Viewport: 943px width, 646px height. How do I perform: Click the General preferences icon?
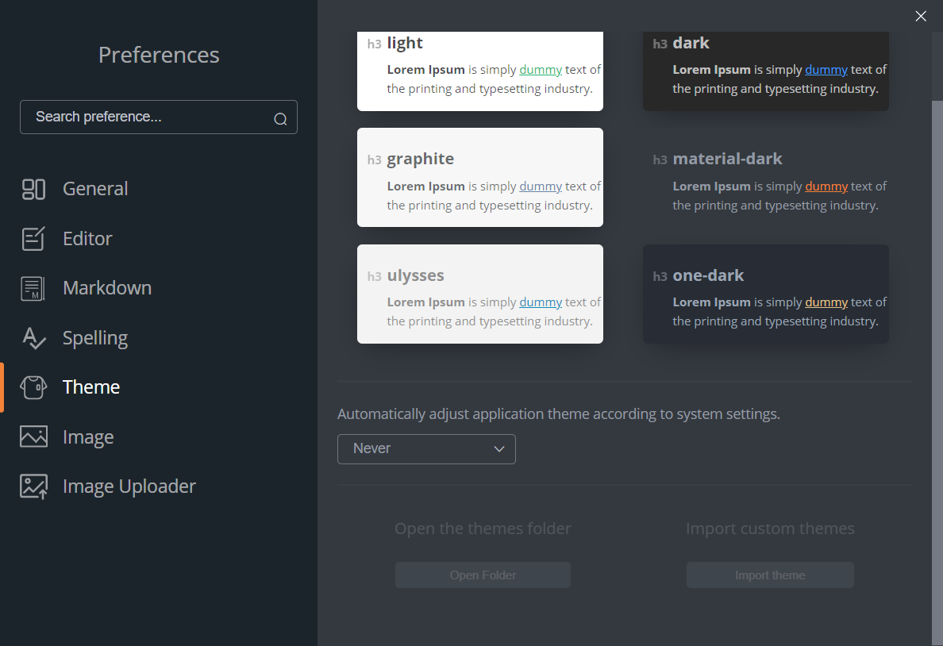[x=33, y=189]
